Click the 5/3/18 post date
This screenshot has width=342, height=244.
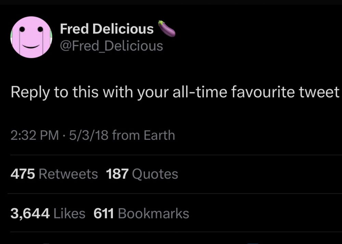pyautogui.click(x=89, y=136)
